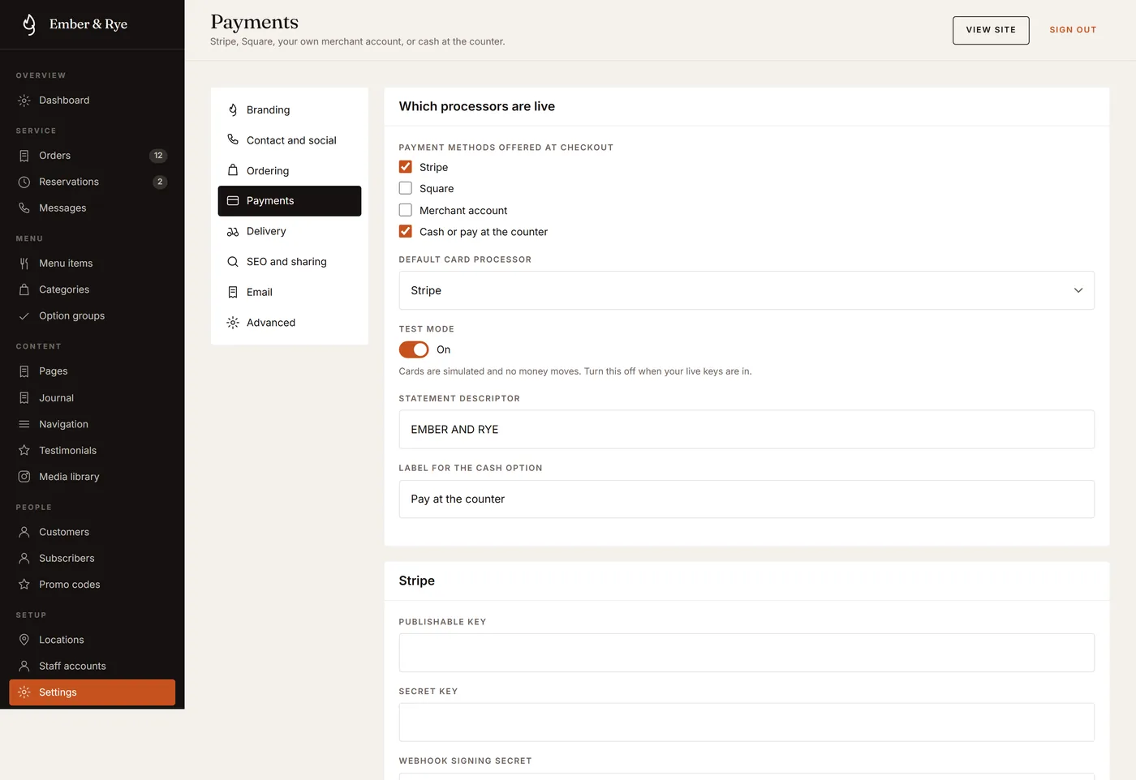The width and height of the screenshot is (1136, 780).
Task: Open the Orders page from sidebar
Action: 93,156
